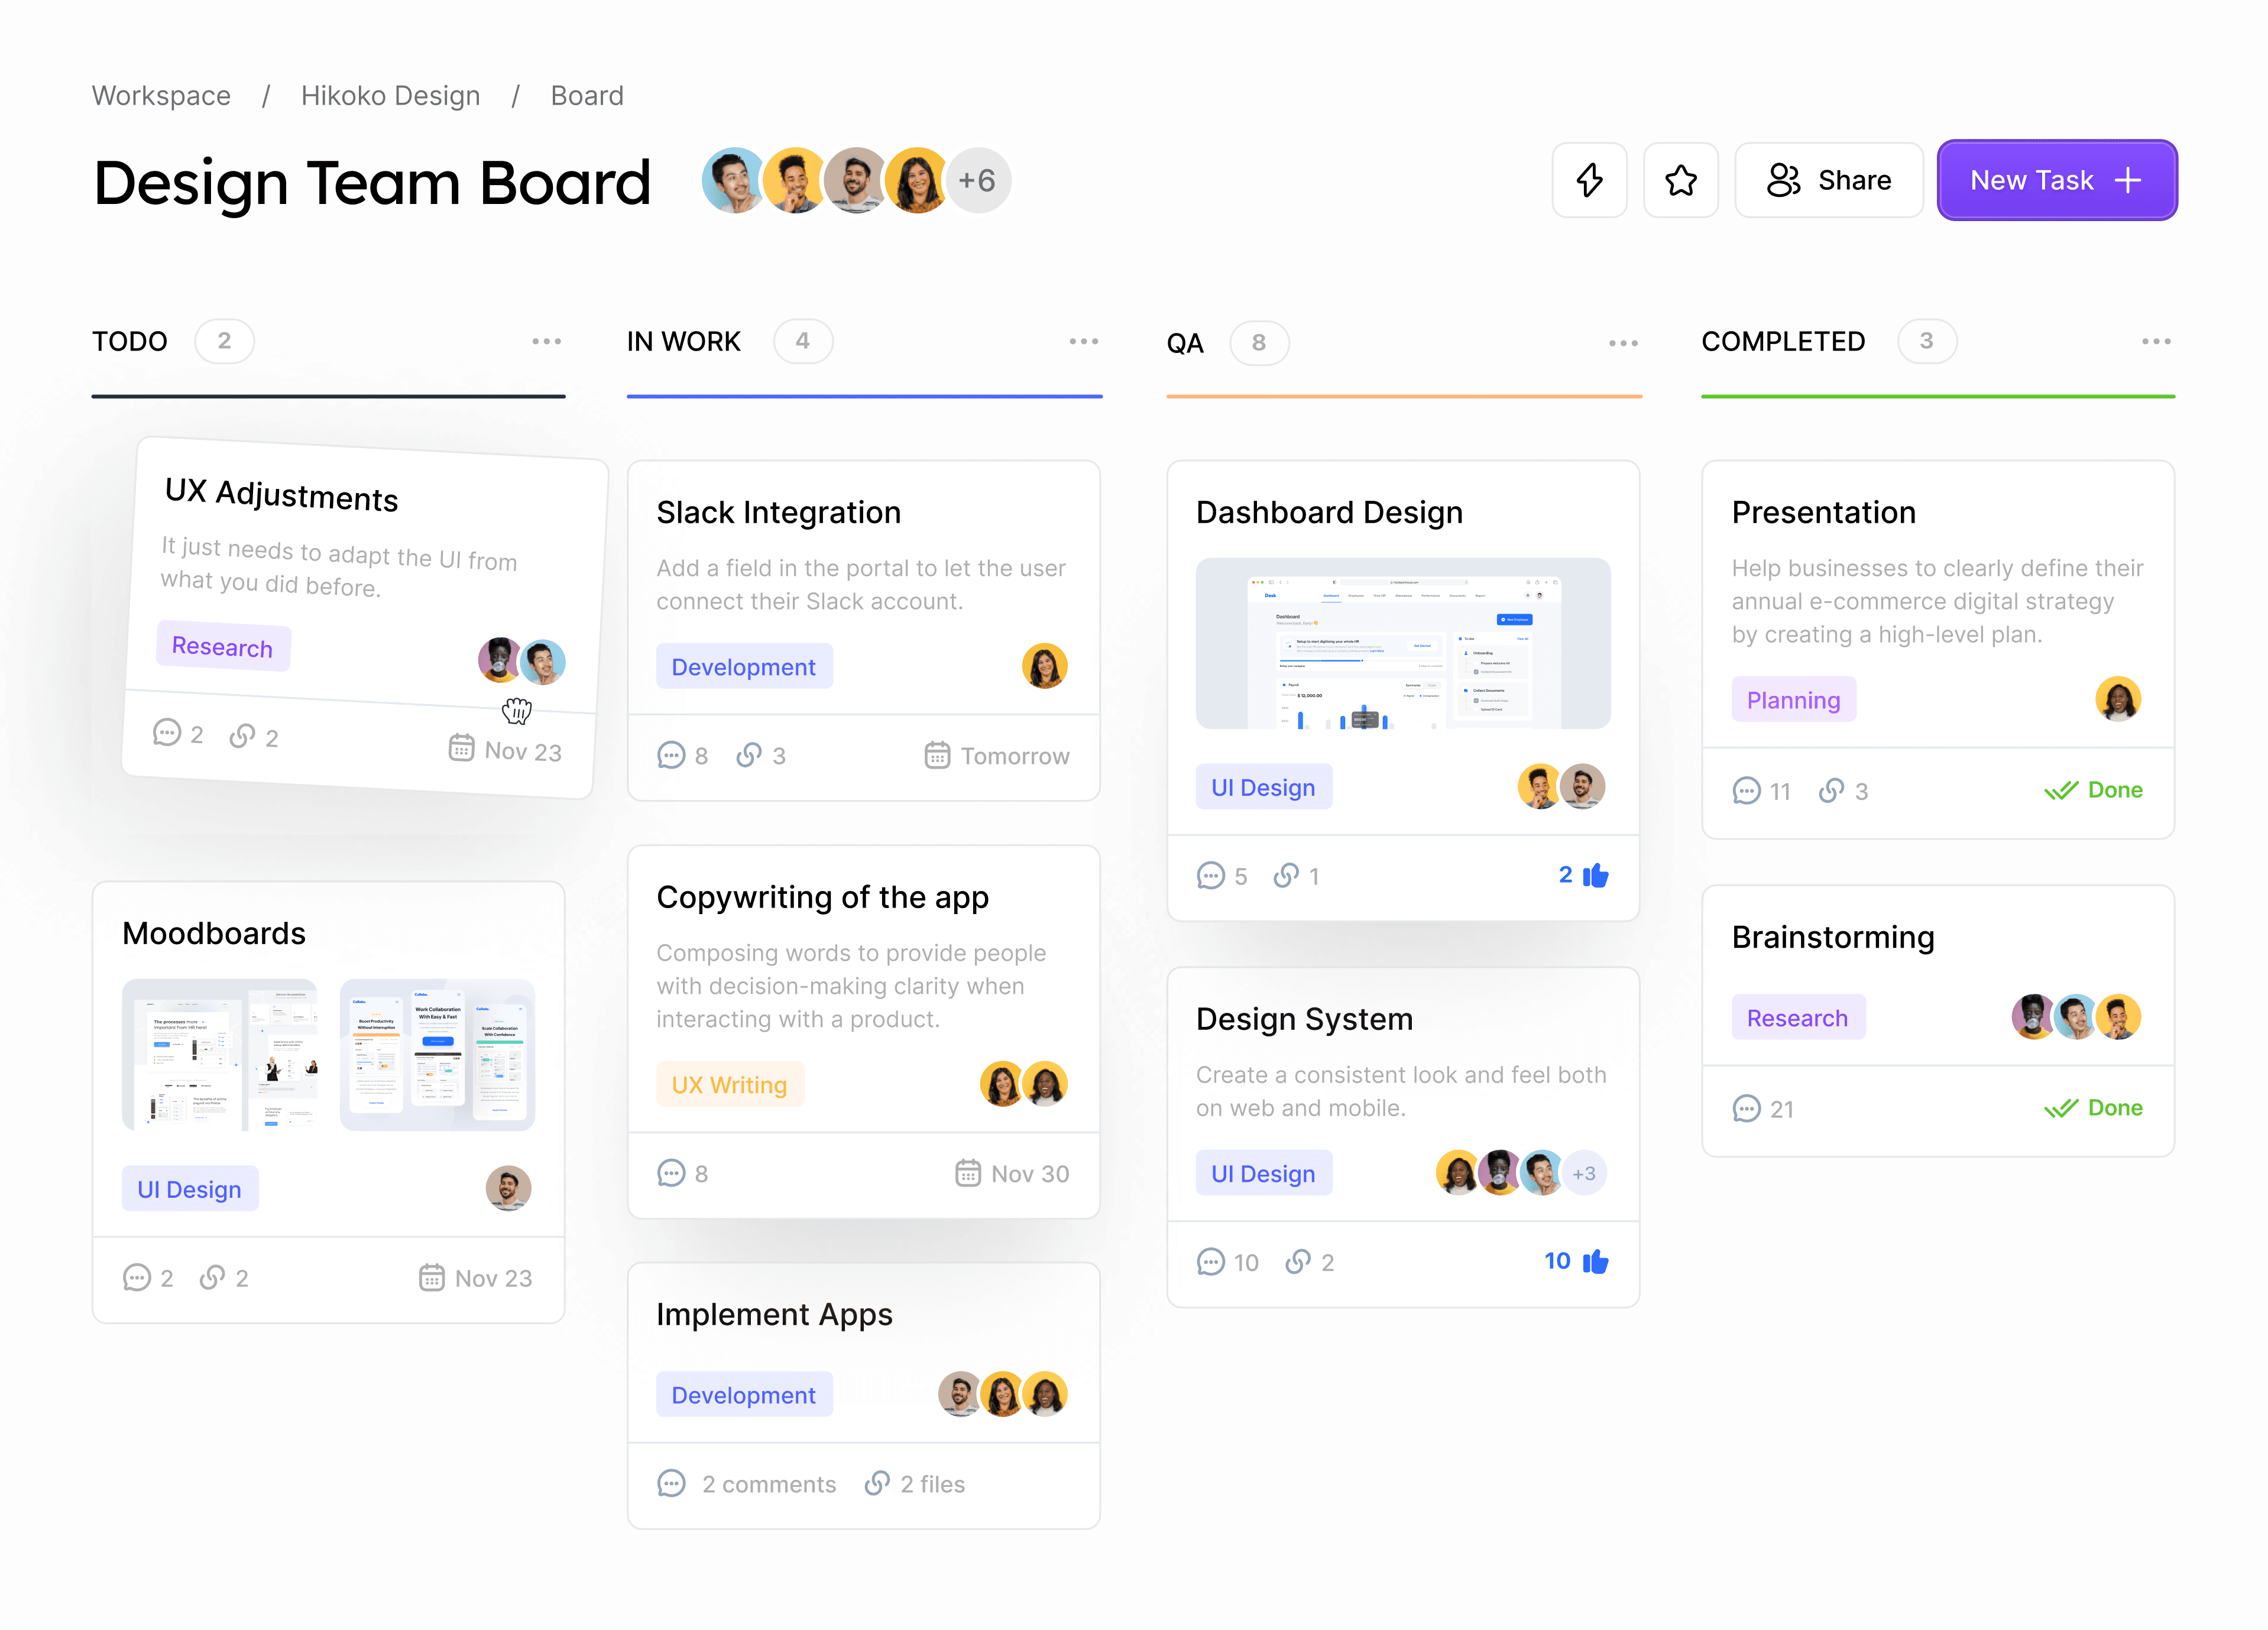Navigate to Workspace breadcrumb
Image resolution: width=2268 pixels, height=1630 pixels.
pyautogui.click(x=161, y=96)
